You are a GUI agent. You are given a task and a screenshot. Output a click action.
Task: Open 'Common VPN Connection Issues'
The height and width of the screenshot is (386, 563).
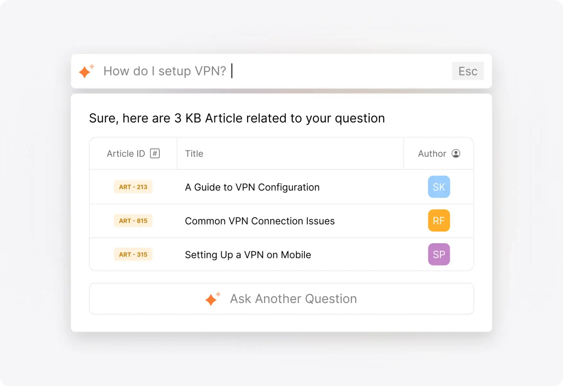(x=260, y=221)
